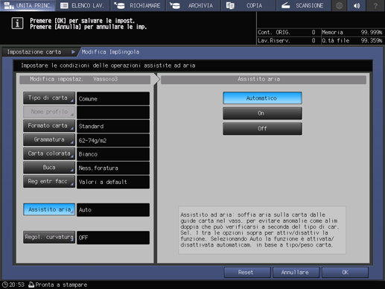
Task: Open the Formato carta setting
Action: pyautogui.click(x=49, y=126)
